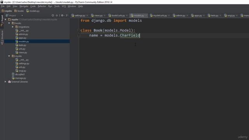
Task: Hide the Project tool window icon
Action: [x=67, y=16]
